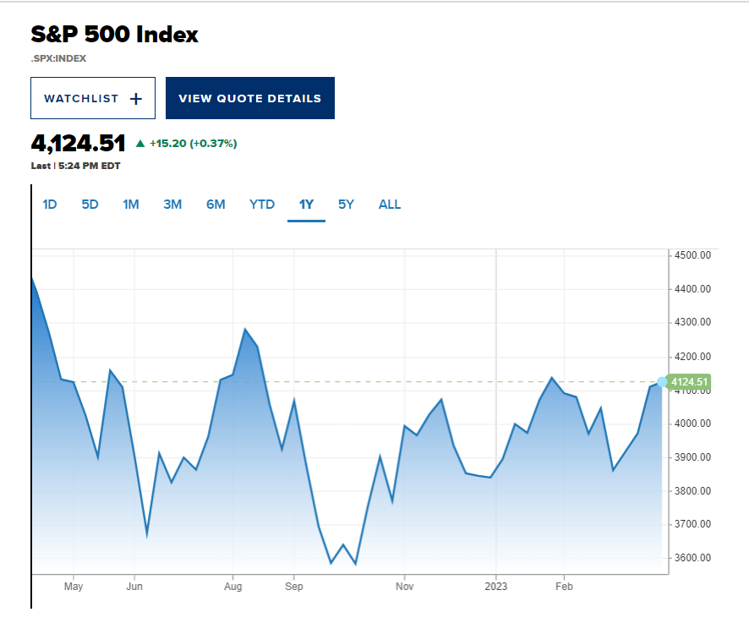
Task: Select the 1Y range tab
Action: pos(306,205)
